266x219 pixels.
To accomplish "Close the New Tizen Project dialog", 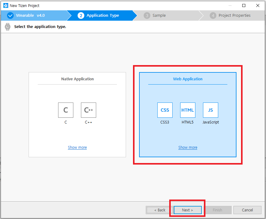I will (258, 5).
